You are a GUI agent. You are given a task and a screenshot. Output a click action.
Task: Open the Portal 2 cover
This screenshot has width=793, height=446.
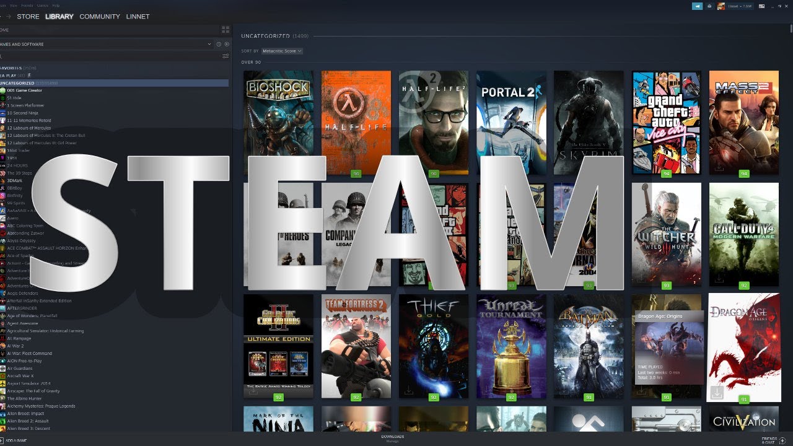coord(511,123)
